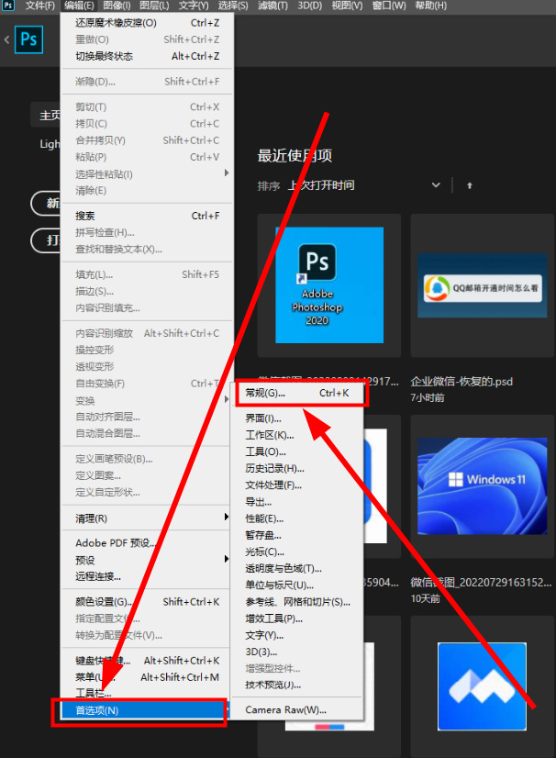This screenshot has width=556, height=758.
Task: Open the 图像(I) menu
Action: coord(117,6)
